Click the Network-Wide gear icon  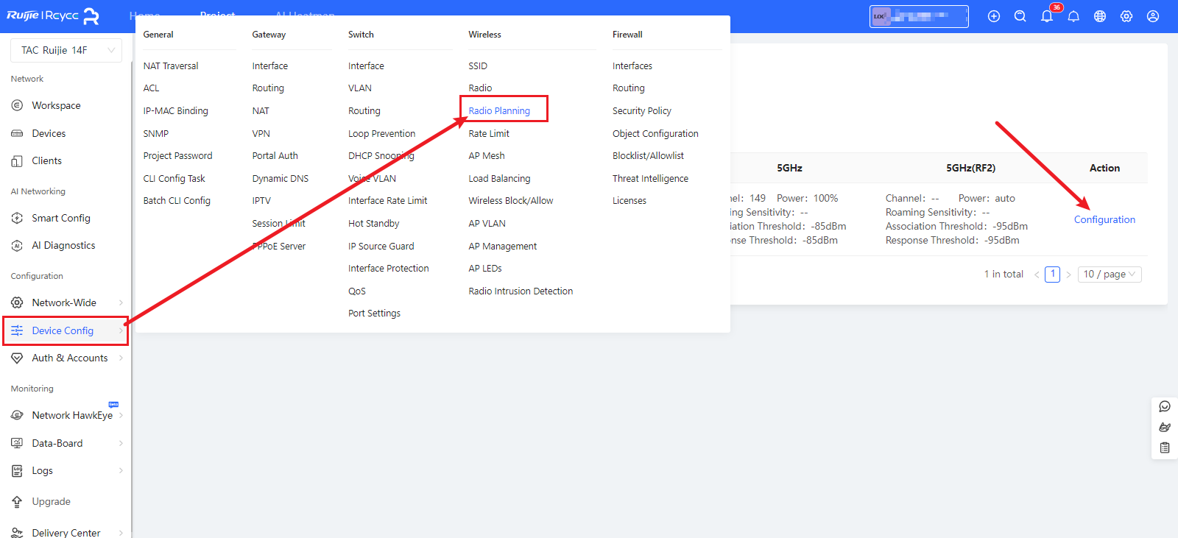[17, 302]
